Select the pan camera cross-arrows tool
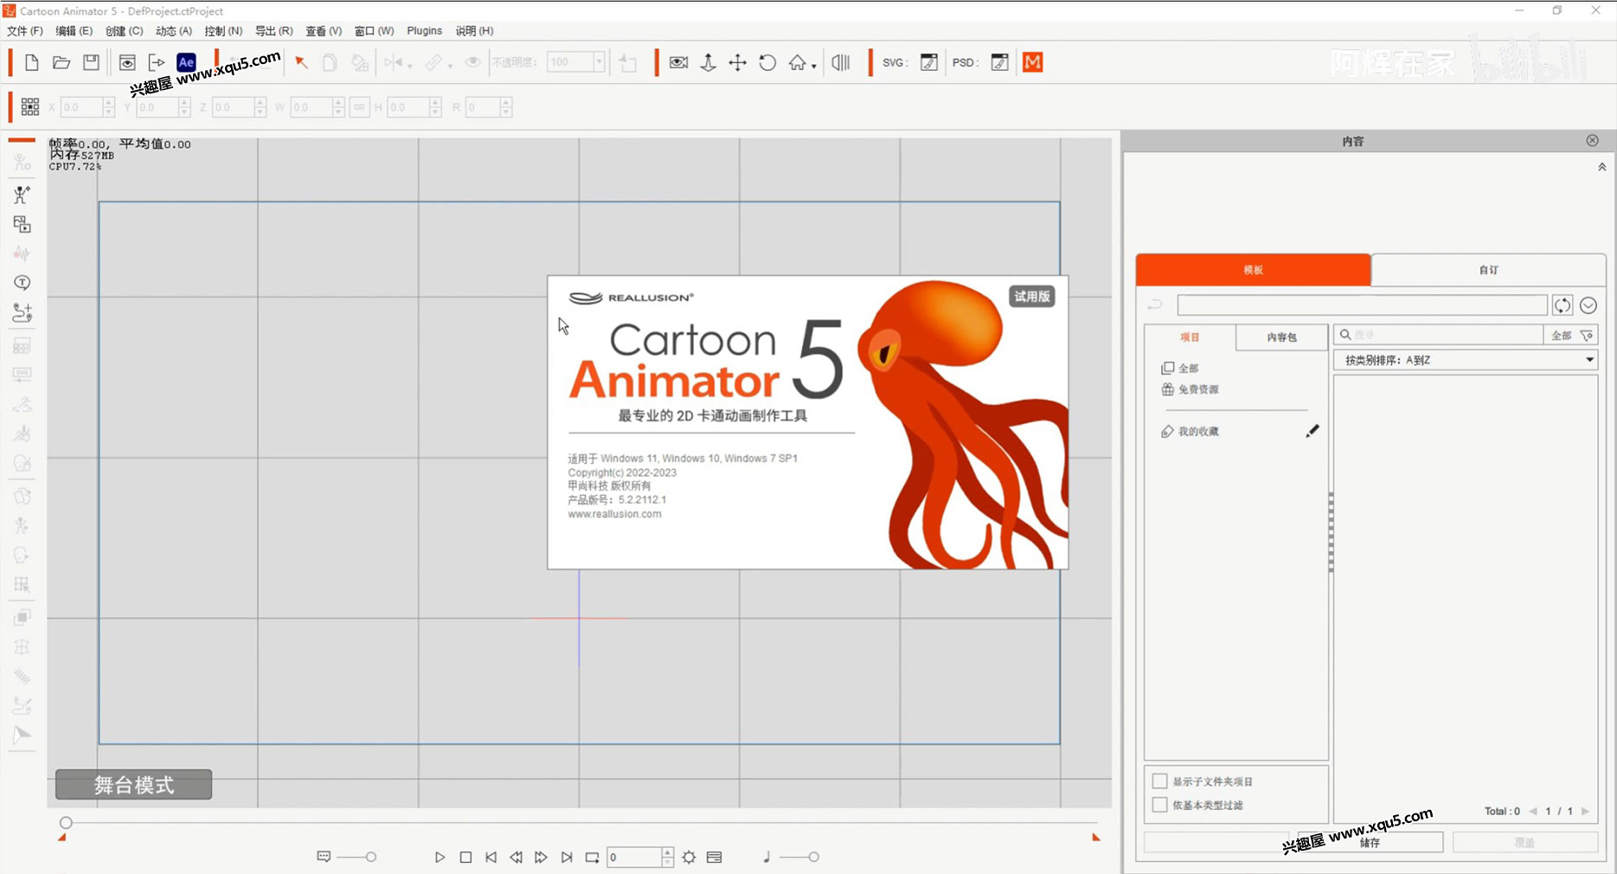Viewport: 1617px width, 874px height. pyautogui.click(x=737, y=62)
